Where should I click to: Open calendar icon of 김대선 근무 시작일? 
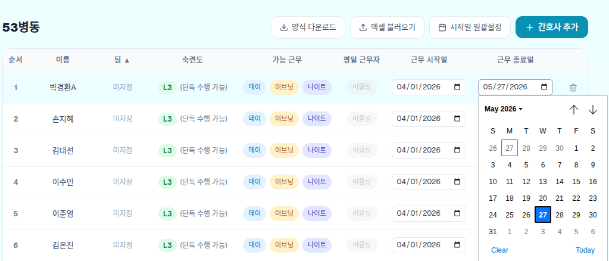click(457, 150)
